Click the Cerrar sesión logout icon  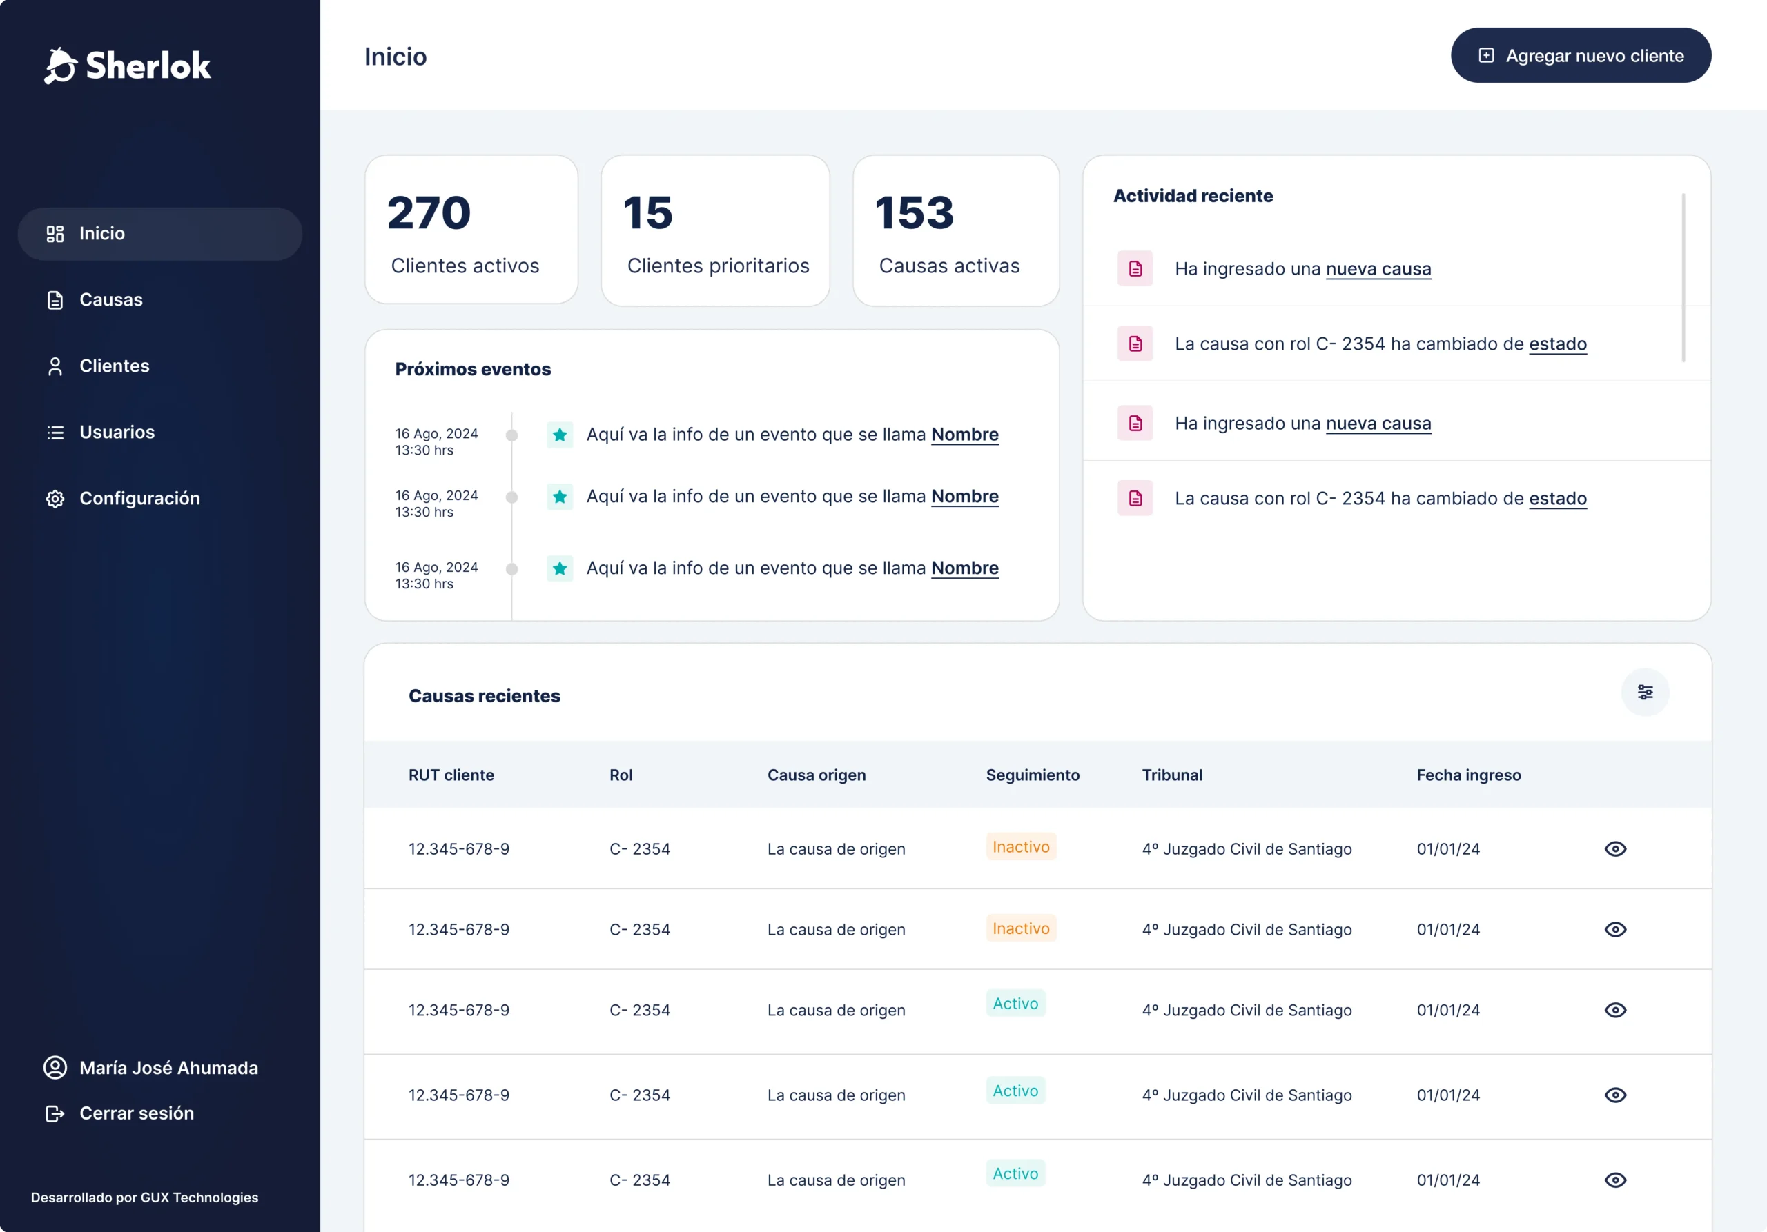point(55,1113)
